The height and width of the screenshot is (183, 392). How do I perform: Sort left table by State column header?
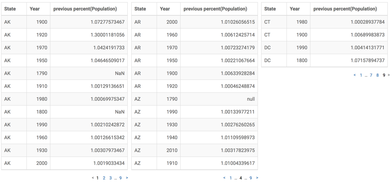[x=10, y=9]
